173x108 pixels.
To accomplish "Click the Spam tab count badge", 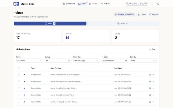I will 127,24.
